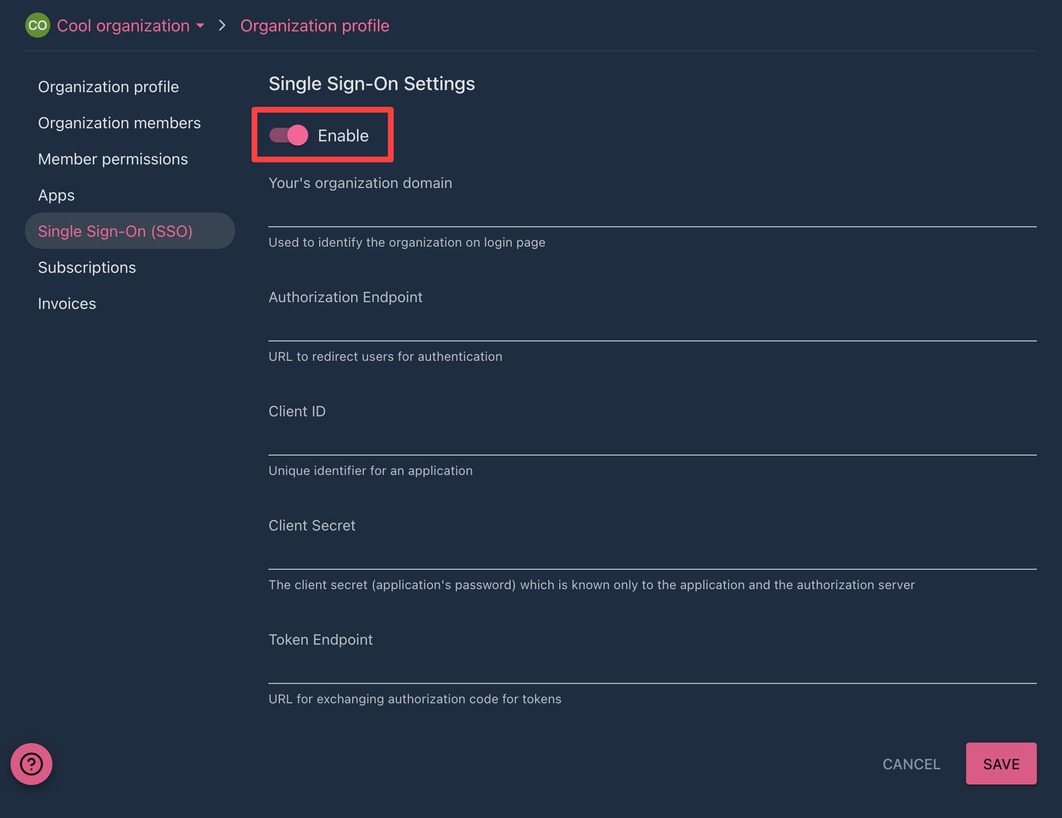Toggle the Enable SSO switch
This screenshot has height=818, width=1062.
(x=289, y=136)
